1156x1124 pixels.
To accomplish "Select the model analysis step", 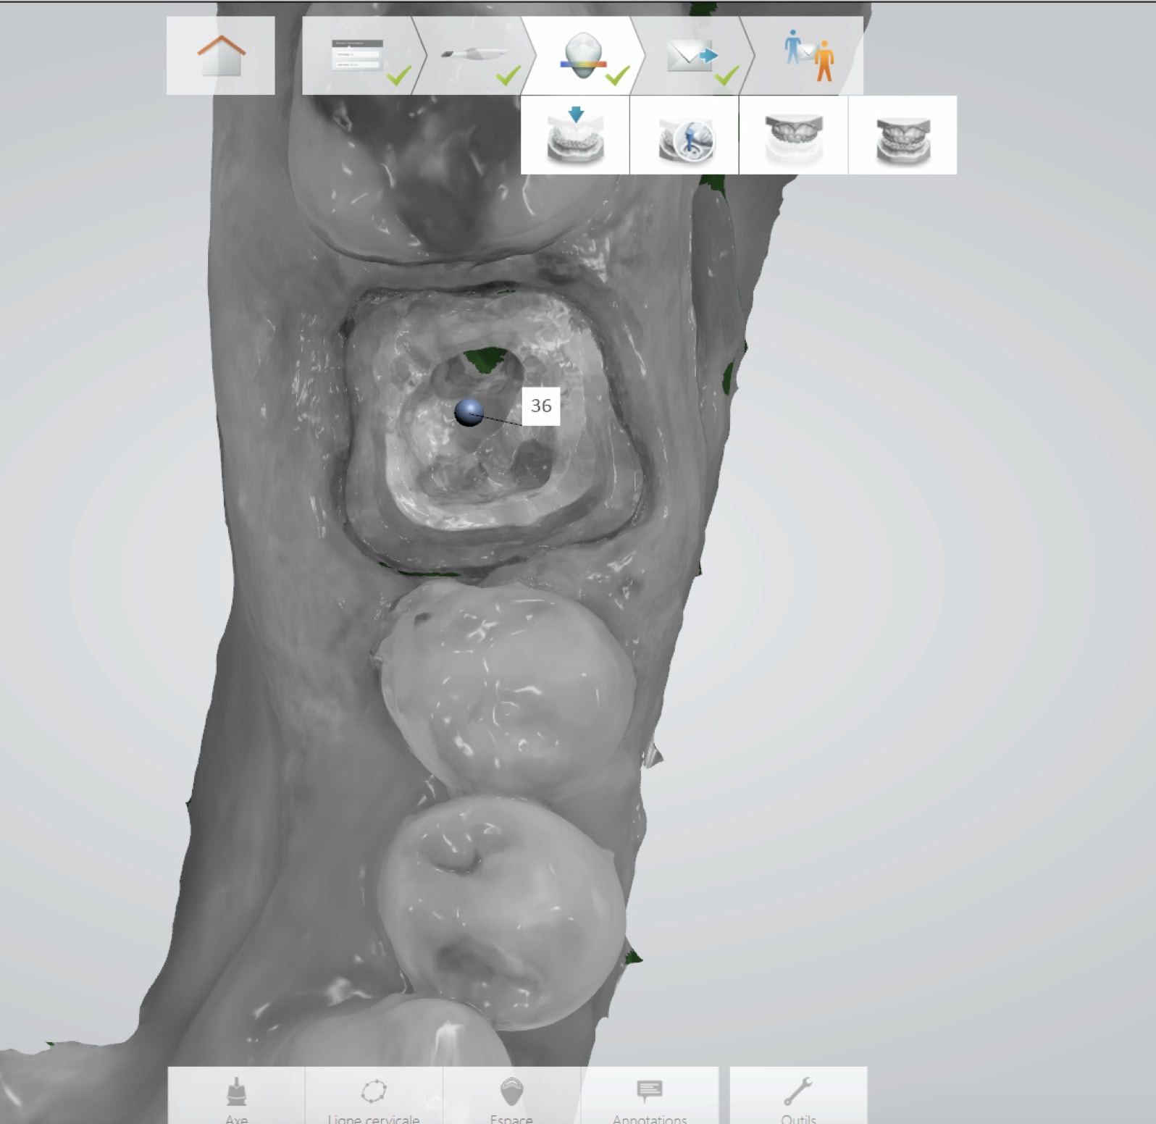I will (x=584, y=56).
